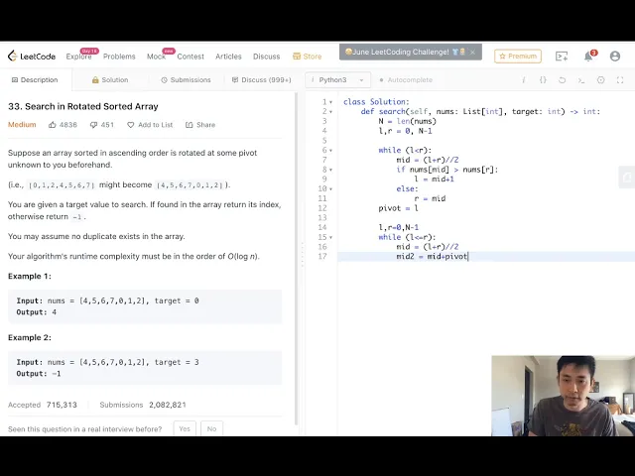Collapse the def search fold arrow on line 2
Viewport: 635px width, 476px height.
[330, 112]
